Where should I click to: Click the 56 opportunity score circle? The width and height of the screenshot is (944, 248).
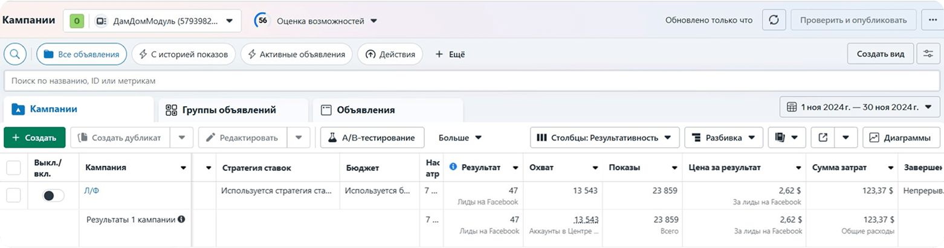tap(262, 21)
